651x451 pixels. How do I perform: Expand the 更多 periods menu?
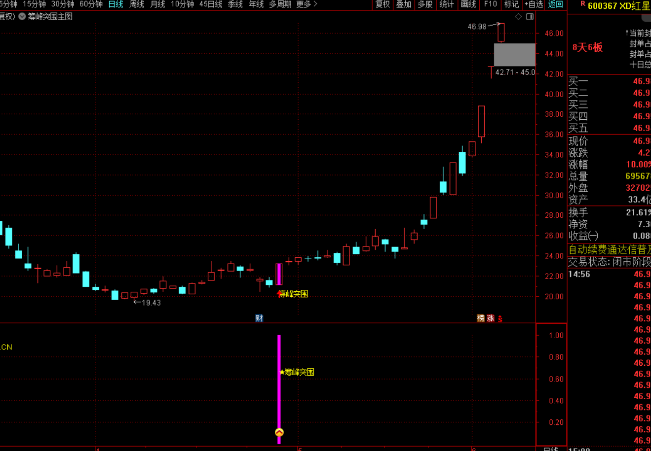(306, 4)
